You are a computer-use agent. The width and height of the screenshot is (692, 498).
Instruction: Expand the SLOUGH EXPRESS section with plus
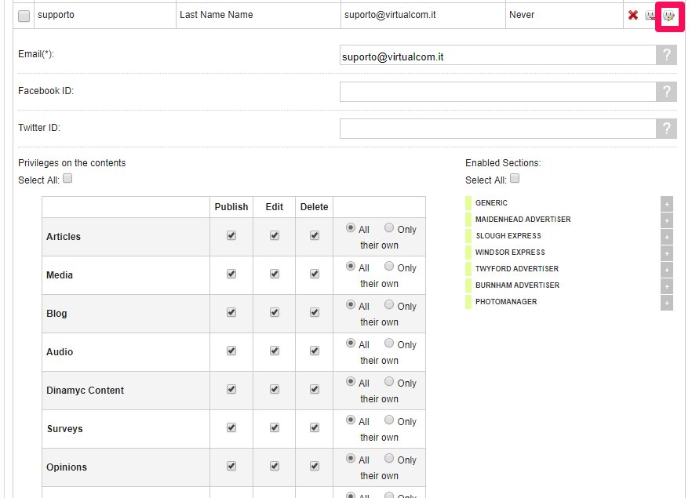click(667, 236)
